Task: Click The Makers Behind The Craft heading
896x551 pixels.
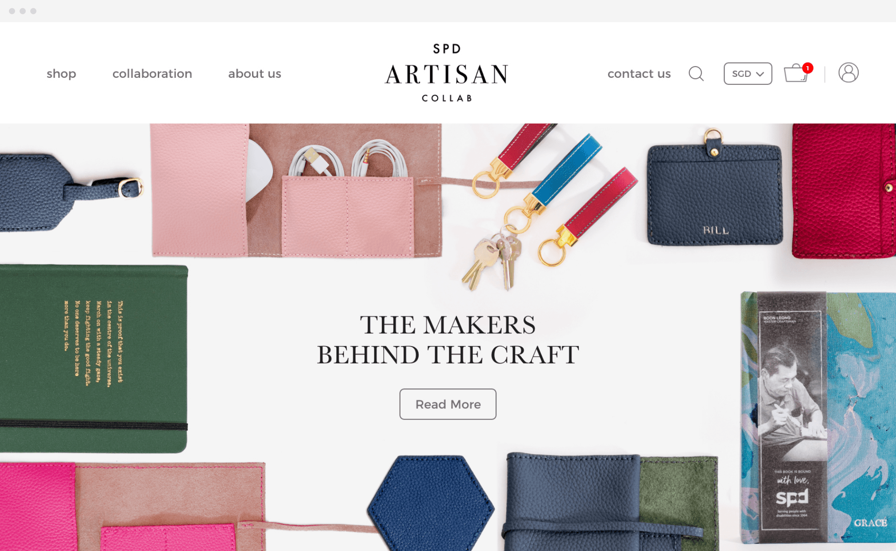Action: (448, 339)
